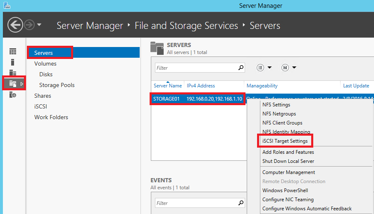Choose NFS Settings from context menu
Image resolution: width=374 pixels, height=214 pixels.
276,105
